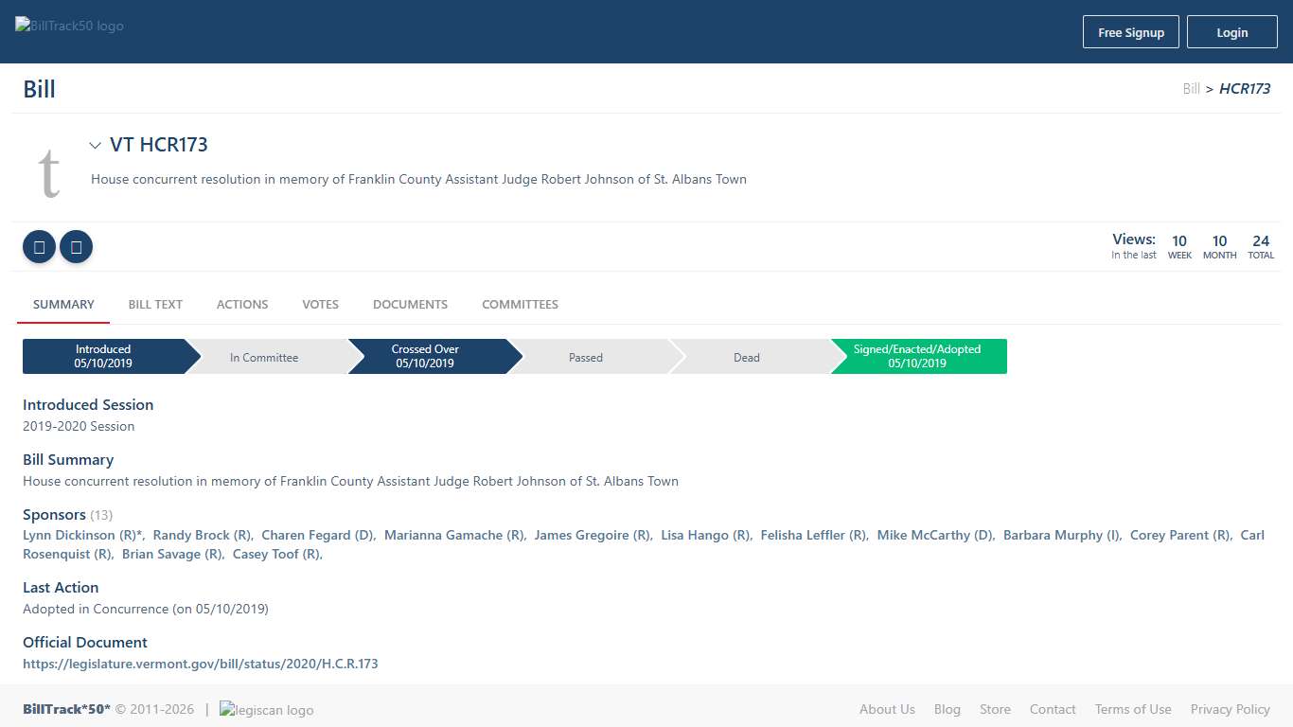This screenshot has height=727, width=1293.
Task: Open the Committees tab
Action: pyautogui.click(x=520, y=305)
